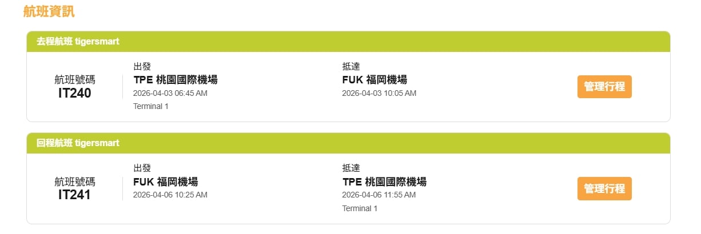
Task: Select the 回程航班 tigersmart header bar
Action: click(x=348, y=143)
